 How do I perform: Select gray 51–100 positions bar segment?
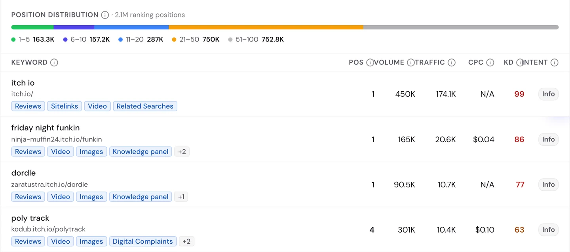coord(461,27)
